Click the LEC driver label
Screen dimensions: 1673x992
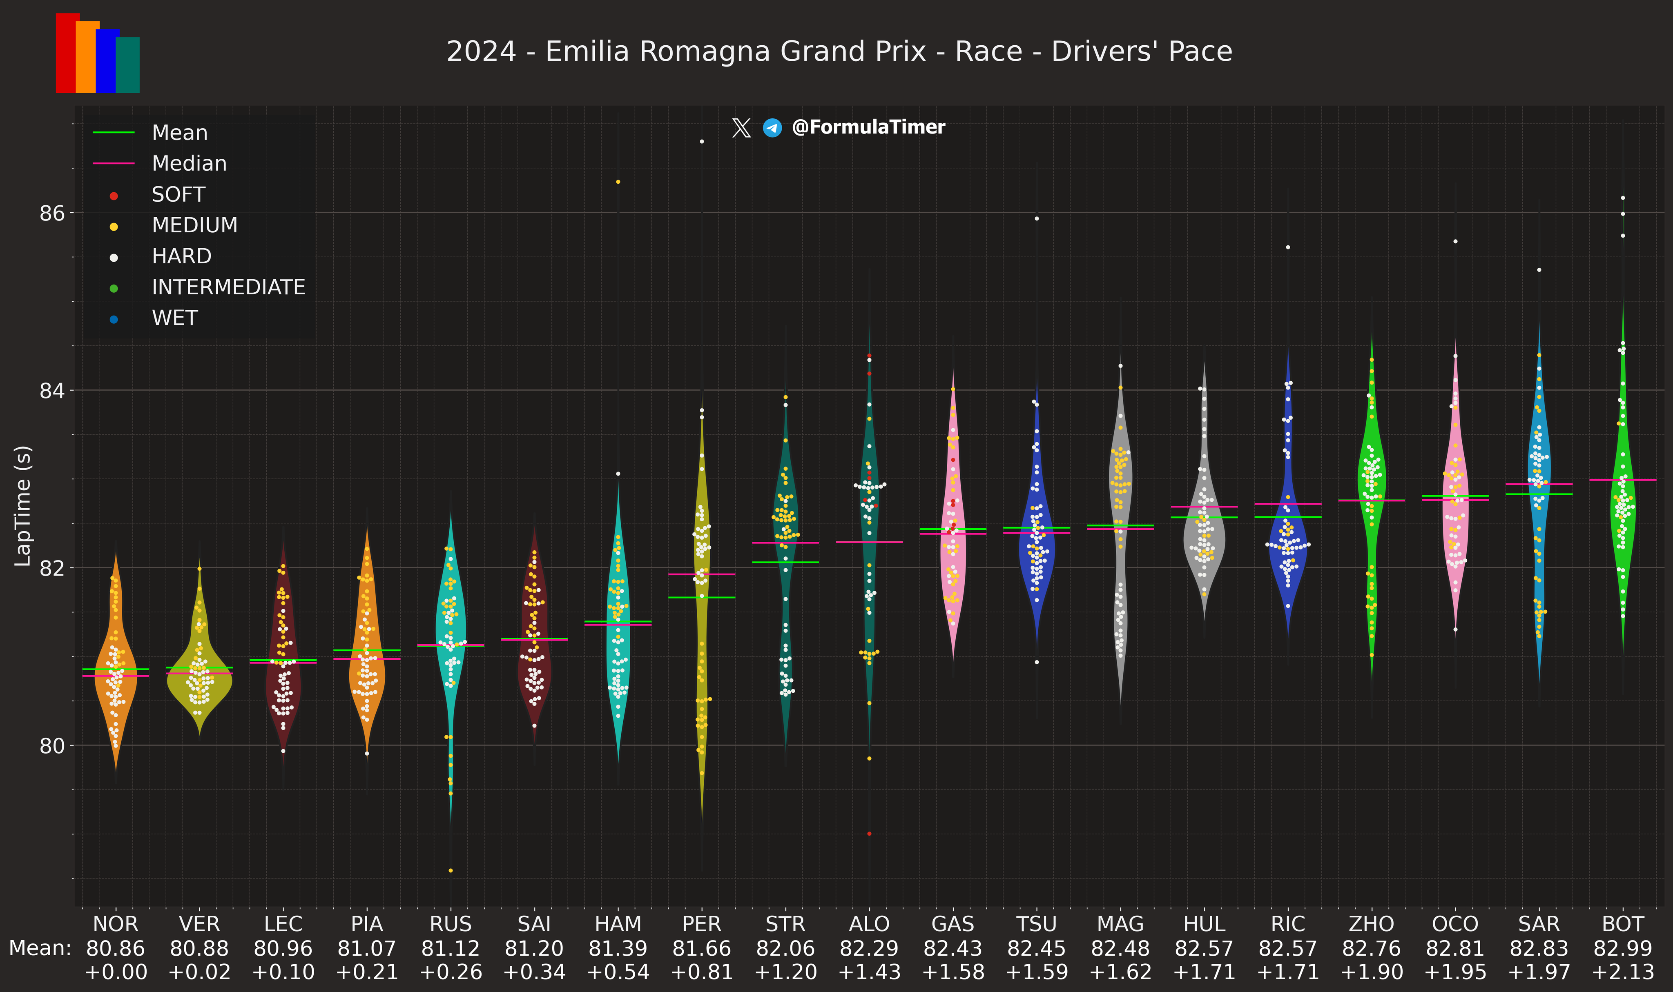click(283, 924)
